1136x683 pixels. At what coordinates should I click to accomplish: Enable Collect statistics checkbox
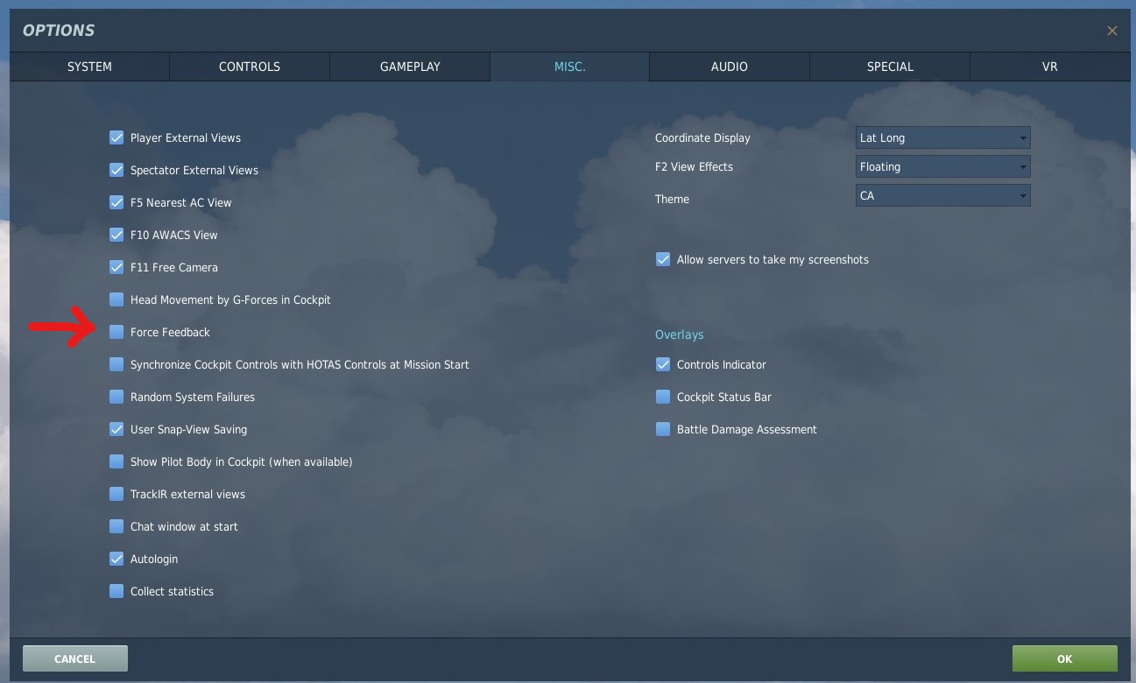[x=116, y=591]
